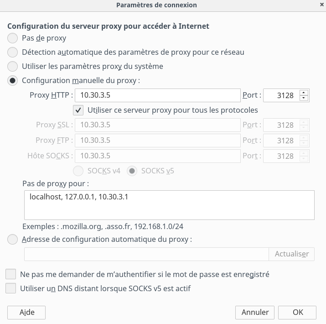Image resolution: width=326 pixels, height=324 pixels.
Task: Select 'Configuration manuelle du proxy' radio button
Action: click(13, 80)
